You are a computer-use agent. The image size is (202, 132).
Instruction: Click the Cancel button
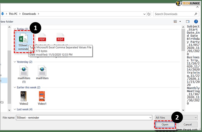[x=187, y=125]
